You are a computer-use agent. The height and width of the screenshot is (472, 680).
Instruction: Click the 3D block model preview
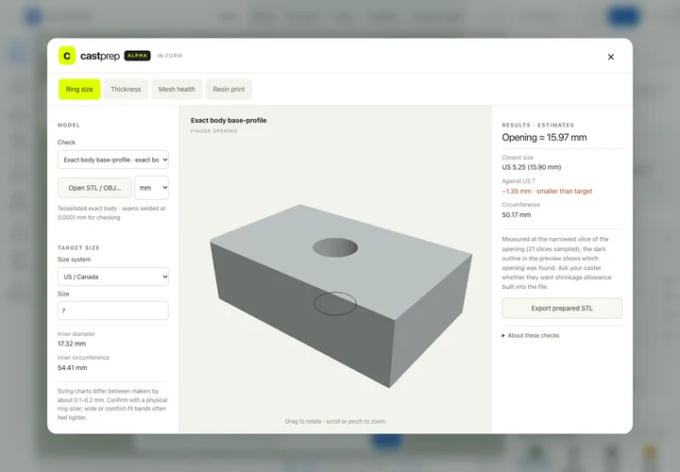tap(341, 295)
